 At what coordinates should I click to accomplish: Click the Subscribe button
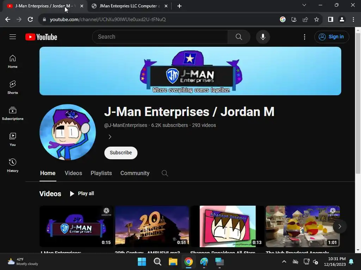(121, 153)
